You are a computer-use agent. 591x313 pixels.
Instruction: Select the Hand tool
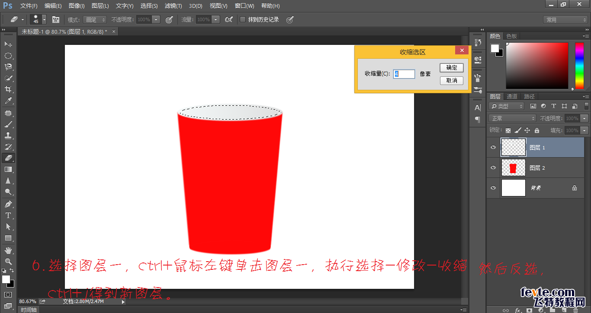8,250
